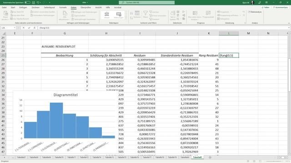Click the Suchen search box
The height and width of the screenshot is (163, 291).
click(146, 3)
